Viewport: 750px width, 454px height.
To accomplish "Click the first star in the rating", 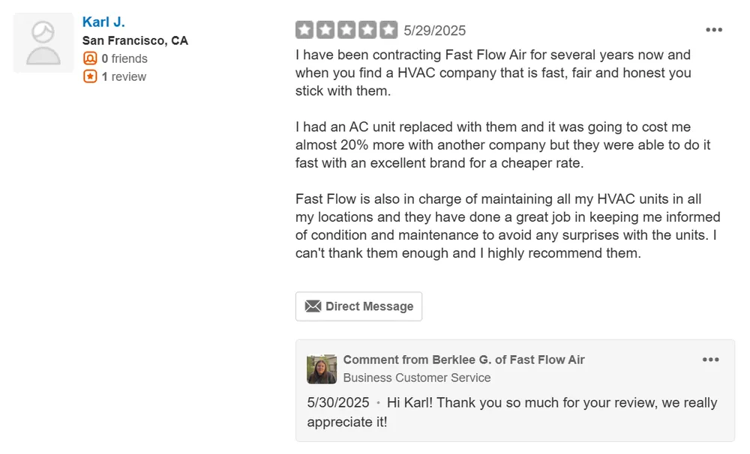I will click(304, 30).
